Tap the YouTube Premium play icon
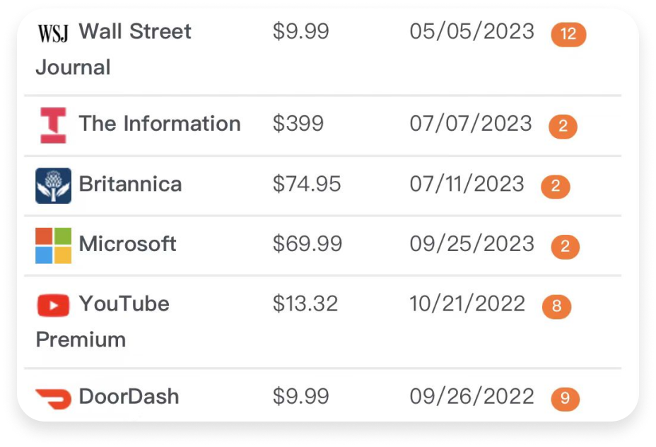 point(53,306)
